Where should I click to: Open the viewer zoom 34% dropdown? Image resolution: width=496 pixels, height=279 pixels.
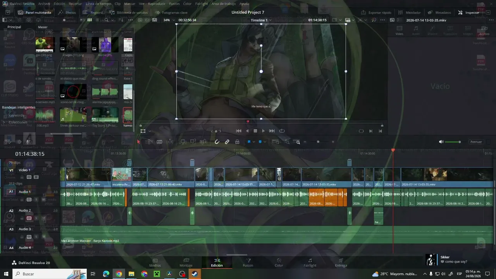tap(169, 20)
